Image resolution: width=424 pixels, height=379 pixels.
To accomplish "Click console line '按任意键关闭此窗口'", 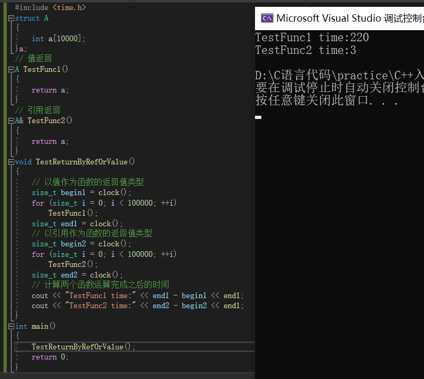I will [327, 100].
